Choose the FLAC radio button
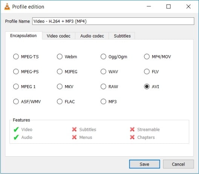The image size is (199, 174). (x=66, y=102)
